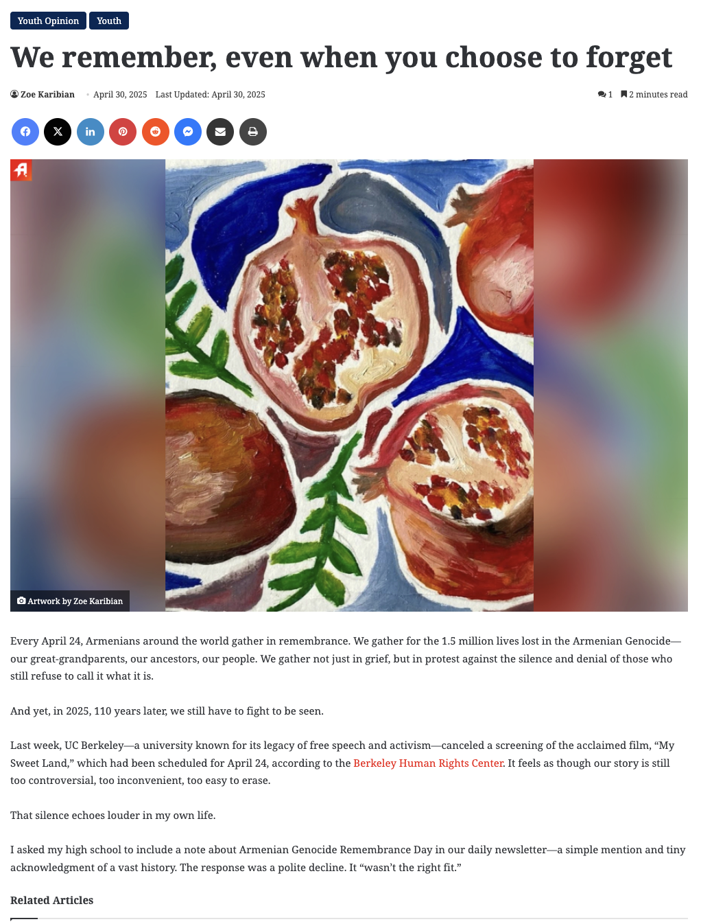Open the Youth category tag
The image size is (701, 924).
click(x=109, y=21)
